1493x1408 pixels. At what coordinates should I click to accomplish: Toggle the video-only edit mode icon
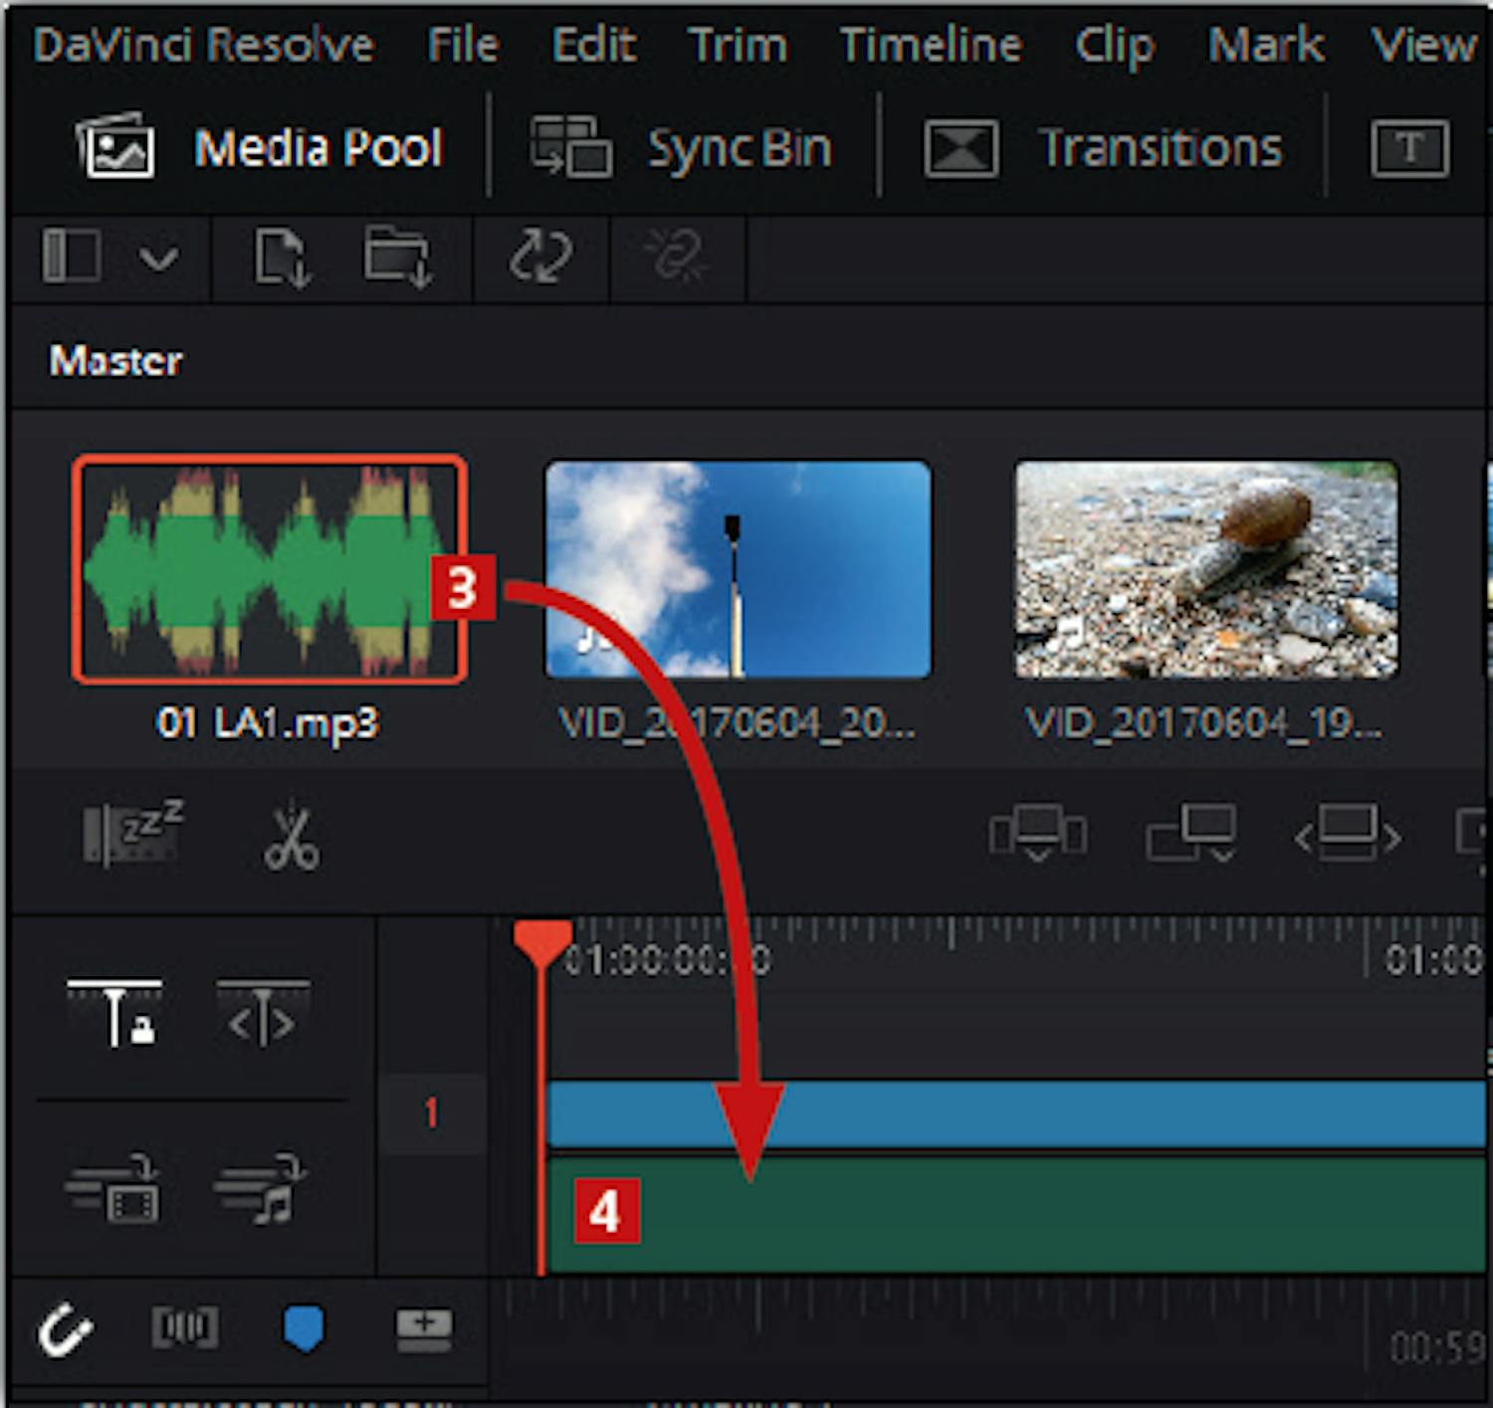(x=112, y=1189)
